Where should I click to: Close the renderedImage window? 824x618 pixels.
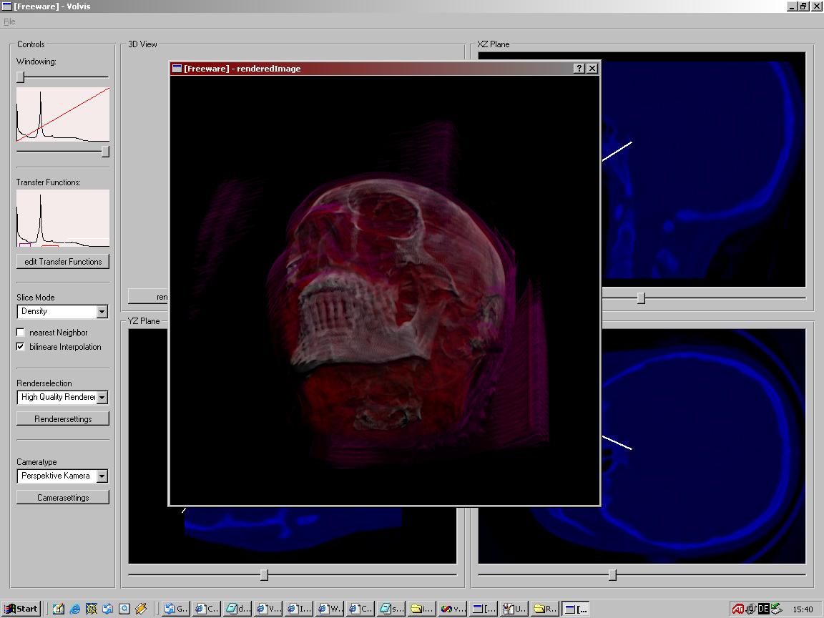[592, 69]
